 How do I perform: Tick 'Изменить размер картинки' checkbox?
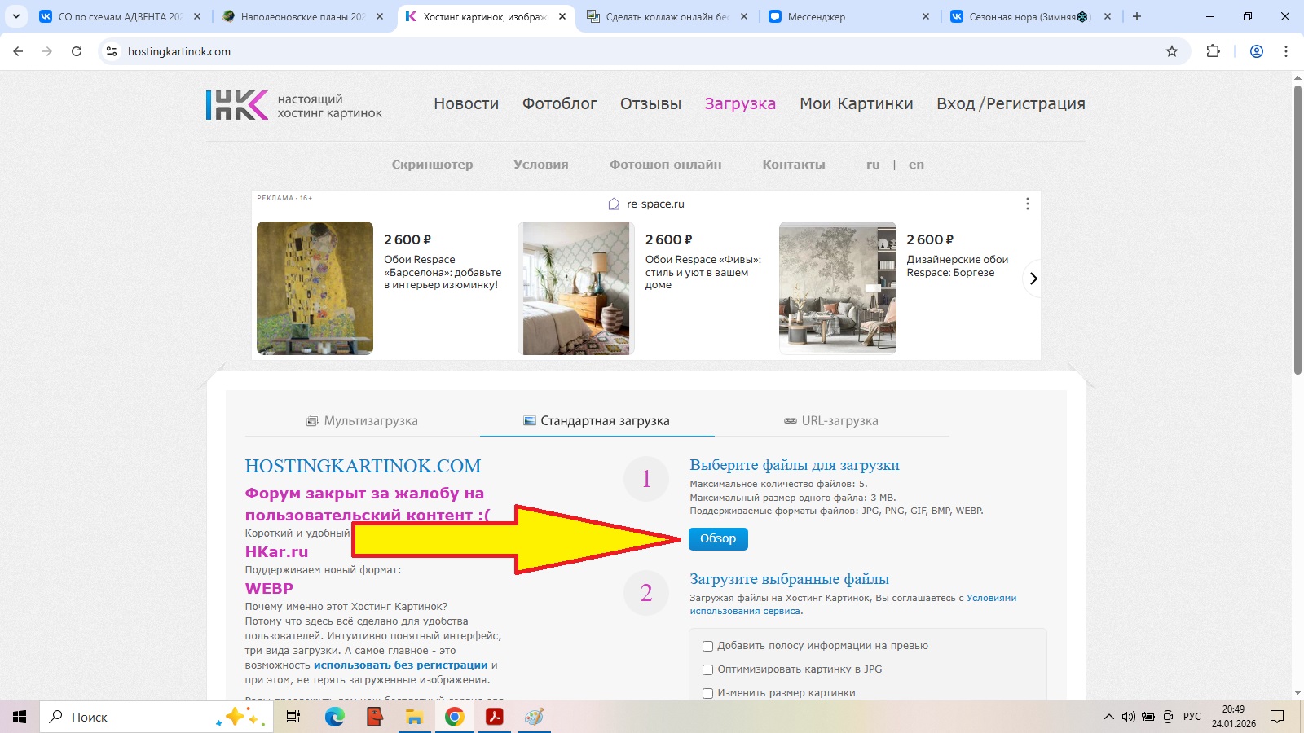click(x=707, y=693)
